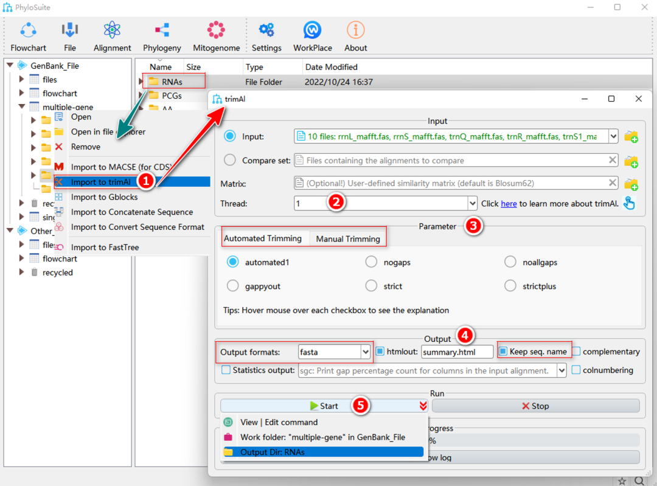Click the Stop run button
This screenshot has height=486, width=657.
pos(535,406)
